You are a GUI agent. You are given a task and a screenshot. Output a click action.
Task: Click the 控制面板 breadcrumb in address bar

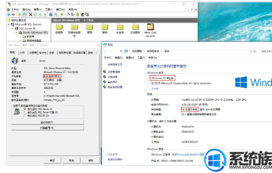(137, 51)
